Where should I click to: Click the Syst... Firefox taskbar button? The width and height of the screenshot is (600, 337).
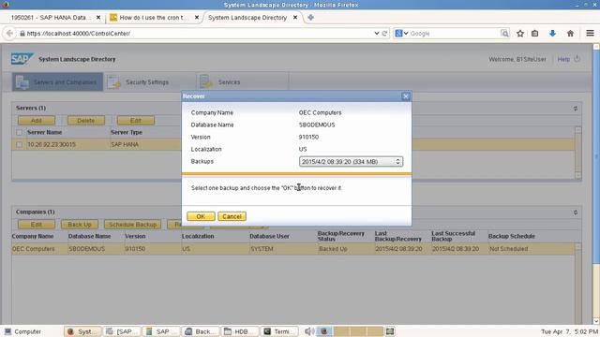[83, 331]
